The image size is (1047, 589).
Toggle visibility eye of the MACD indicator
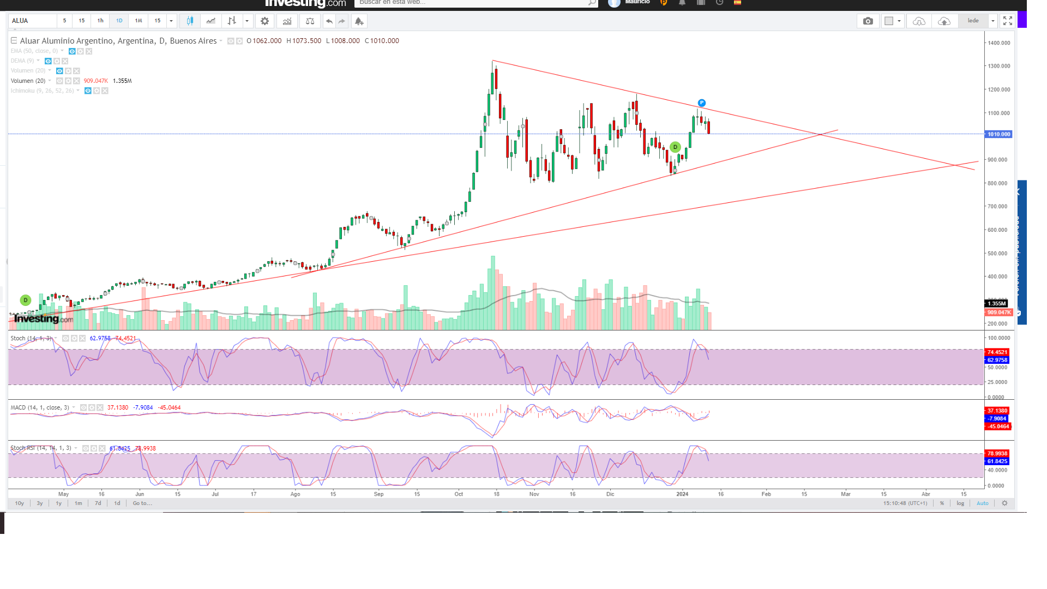pyautogui.click(x=83, y=408)
